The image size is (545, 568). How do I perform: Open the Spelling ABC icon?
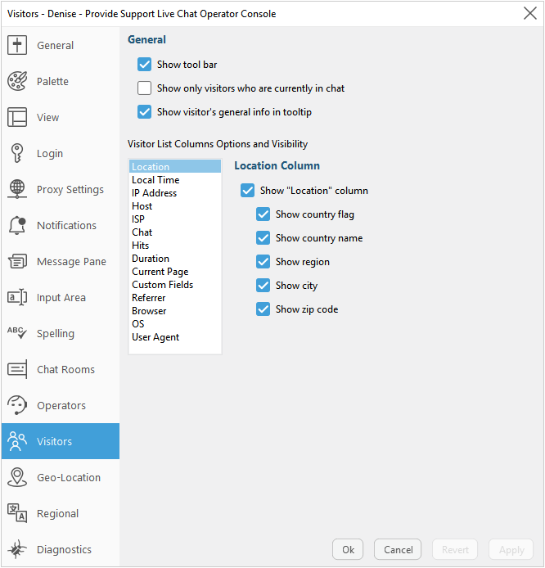[x=17, y=333]
